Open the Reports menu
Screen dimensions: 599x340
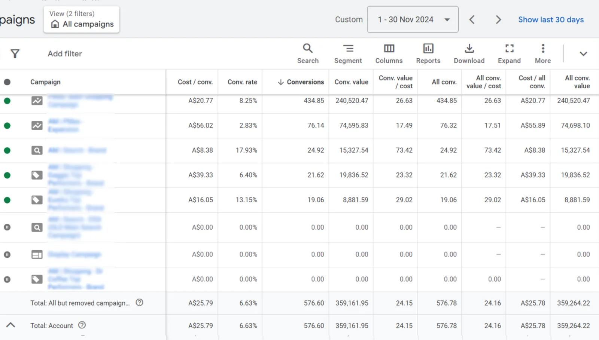tap(428, 53)
